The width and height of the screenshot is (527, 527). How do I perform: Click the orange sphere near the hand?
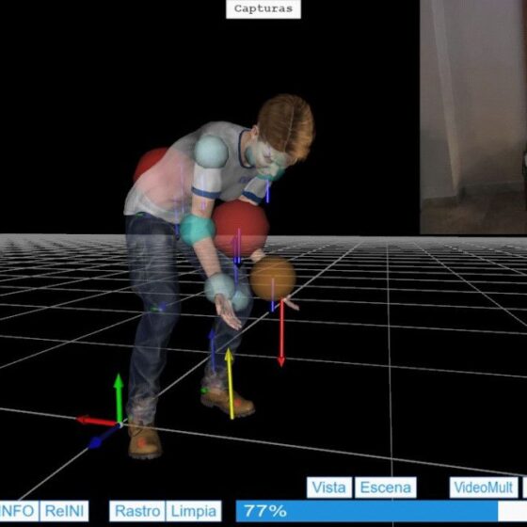click(x=273, y=278)
